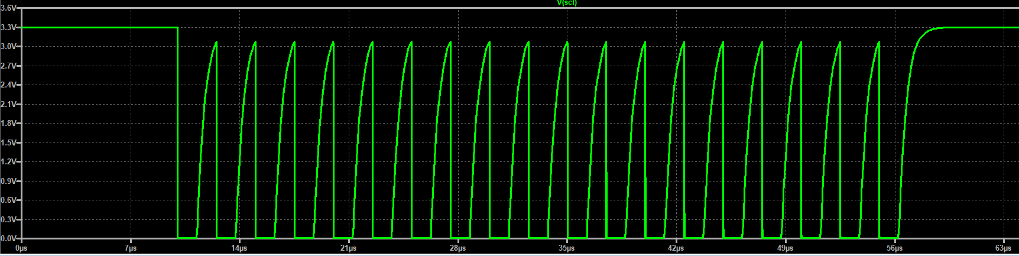Click the 0.0V vertical axis label

[8, 238]
